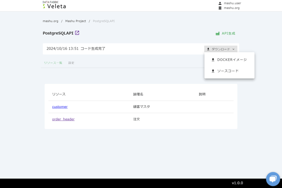Screen dimensions: 282x188
Task: Navigate to Mashu Project breadcrumb
Action: (75, 21)
